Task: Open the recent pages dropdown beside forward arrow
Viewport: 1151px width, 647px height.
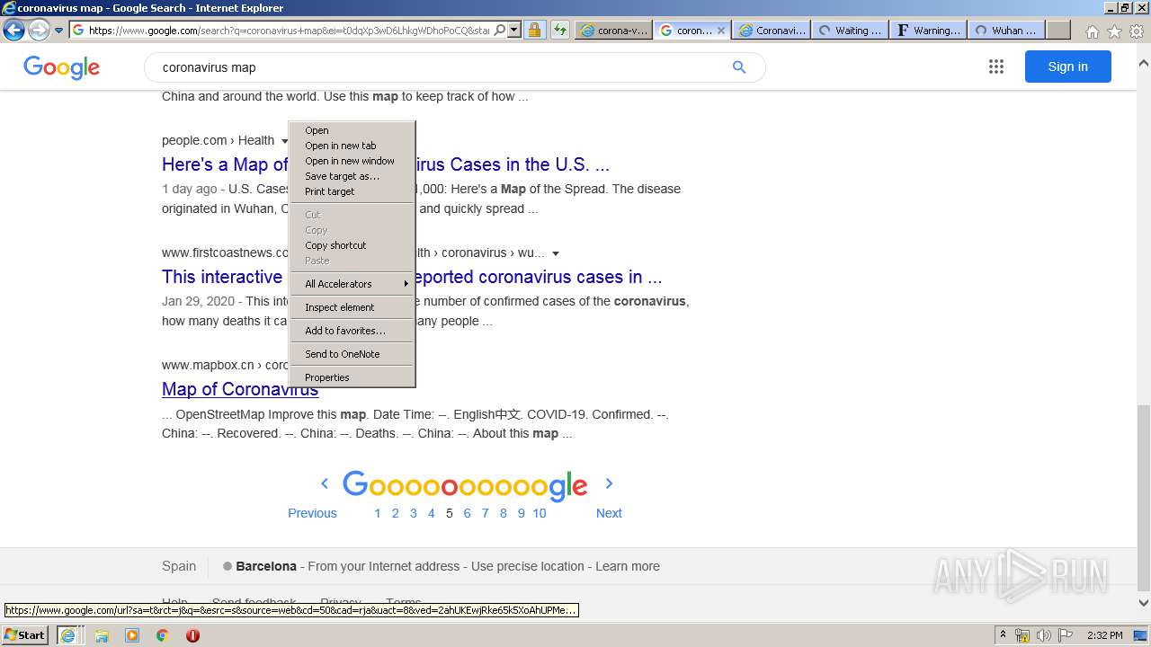Action: click(x=59, y=31)
